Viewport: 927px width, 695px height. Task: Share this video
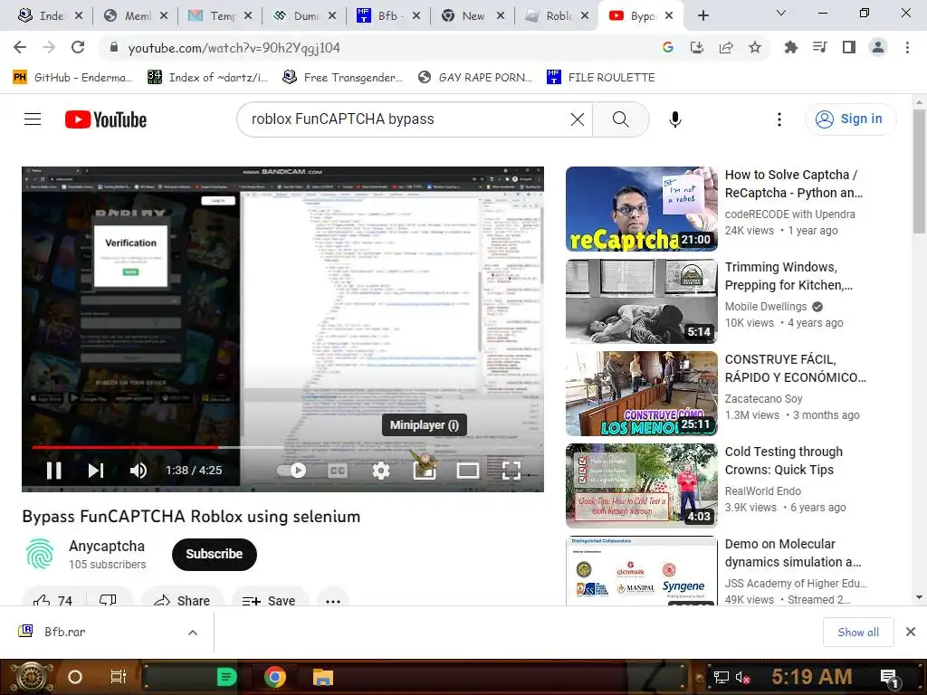[x=182, y=601]
